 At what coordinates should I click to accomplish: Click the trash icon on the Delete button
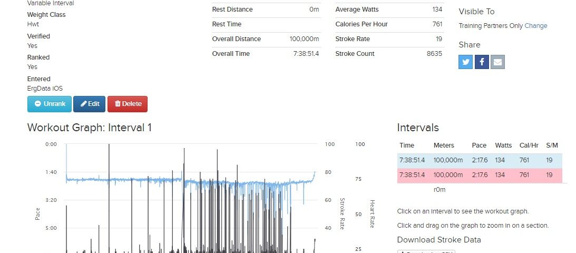tap(118, 104)
